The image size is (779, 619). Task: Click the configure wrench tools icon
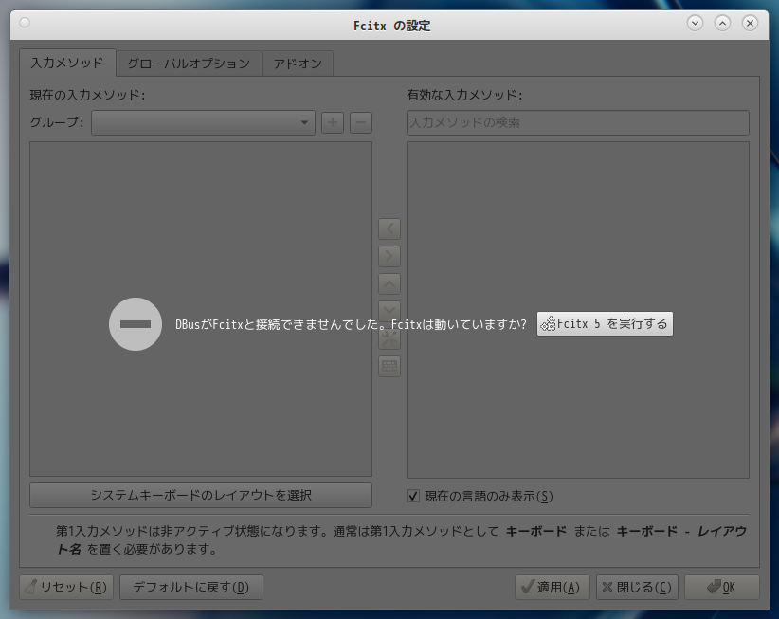pyautogui.click(x=389, y=339)
